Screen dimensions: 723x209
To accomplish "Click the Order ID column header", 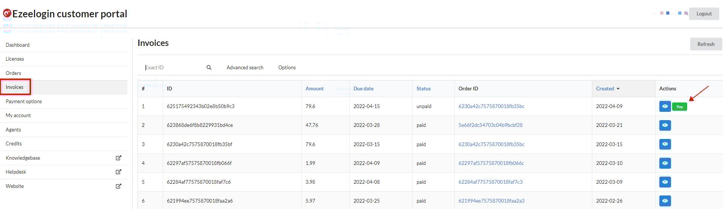I will pos(468,89).
